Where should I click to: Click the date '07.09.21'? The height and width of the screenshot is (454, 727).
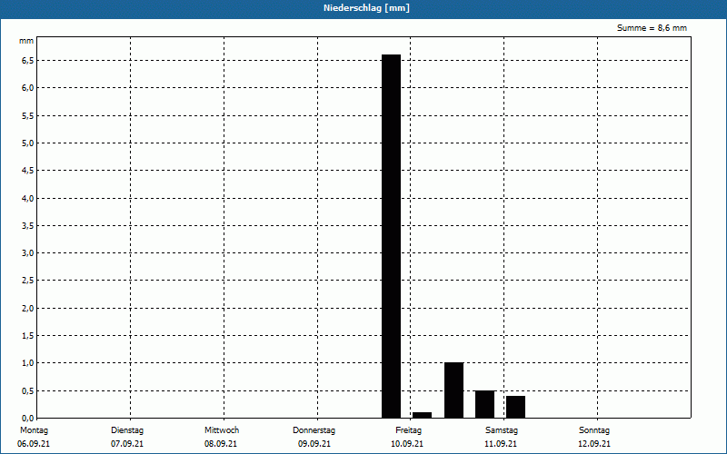tap(127, 444)
